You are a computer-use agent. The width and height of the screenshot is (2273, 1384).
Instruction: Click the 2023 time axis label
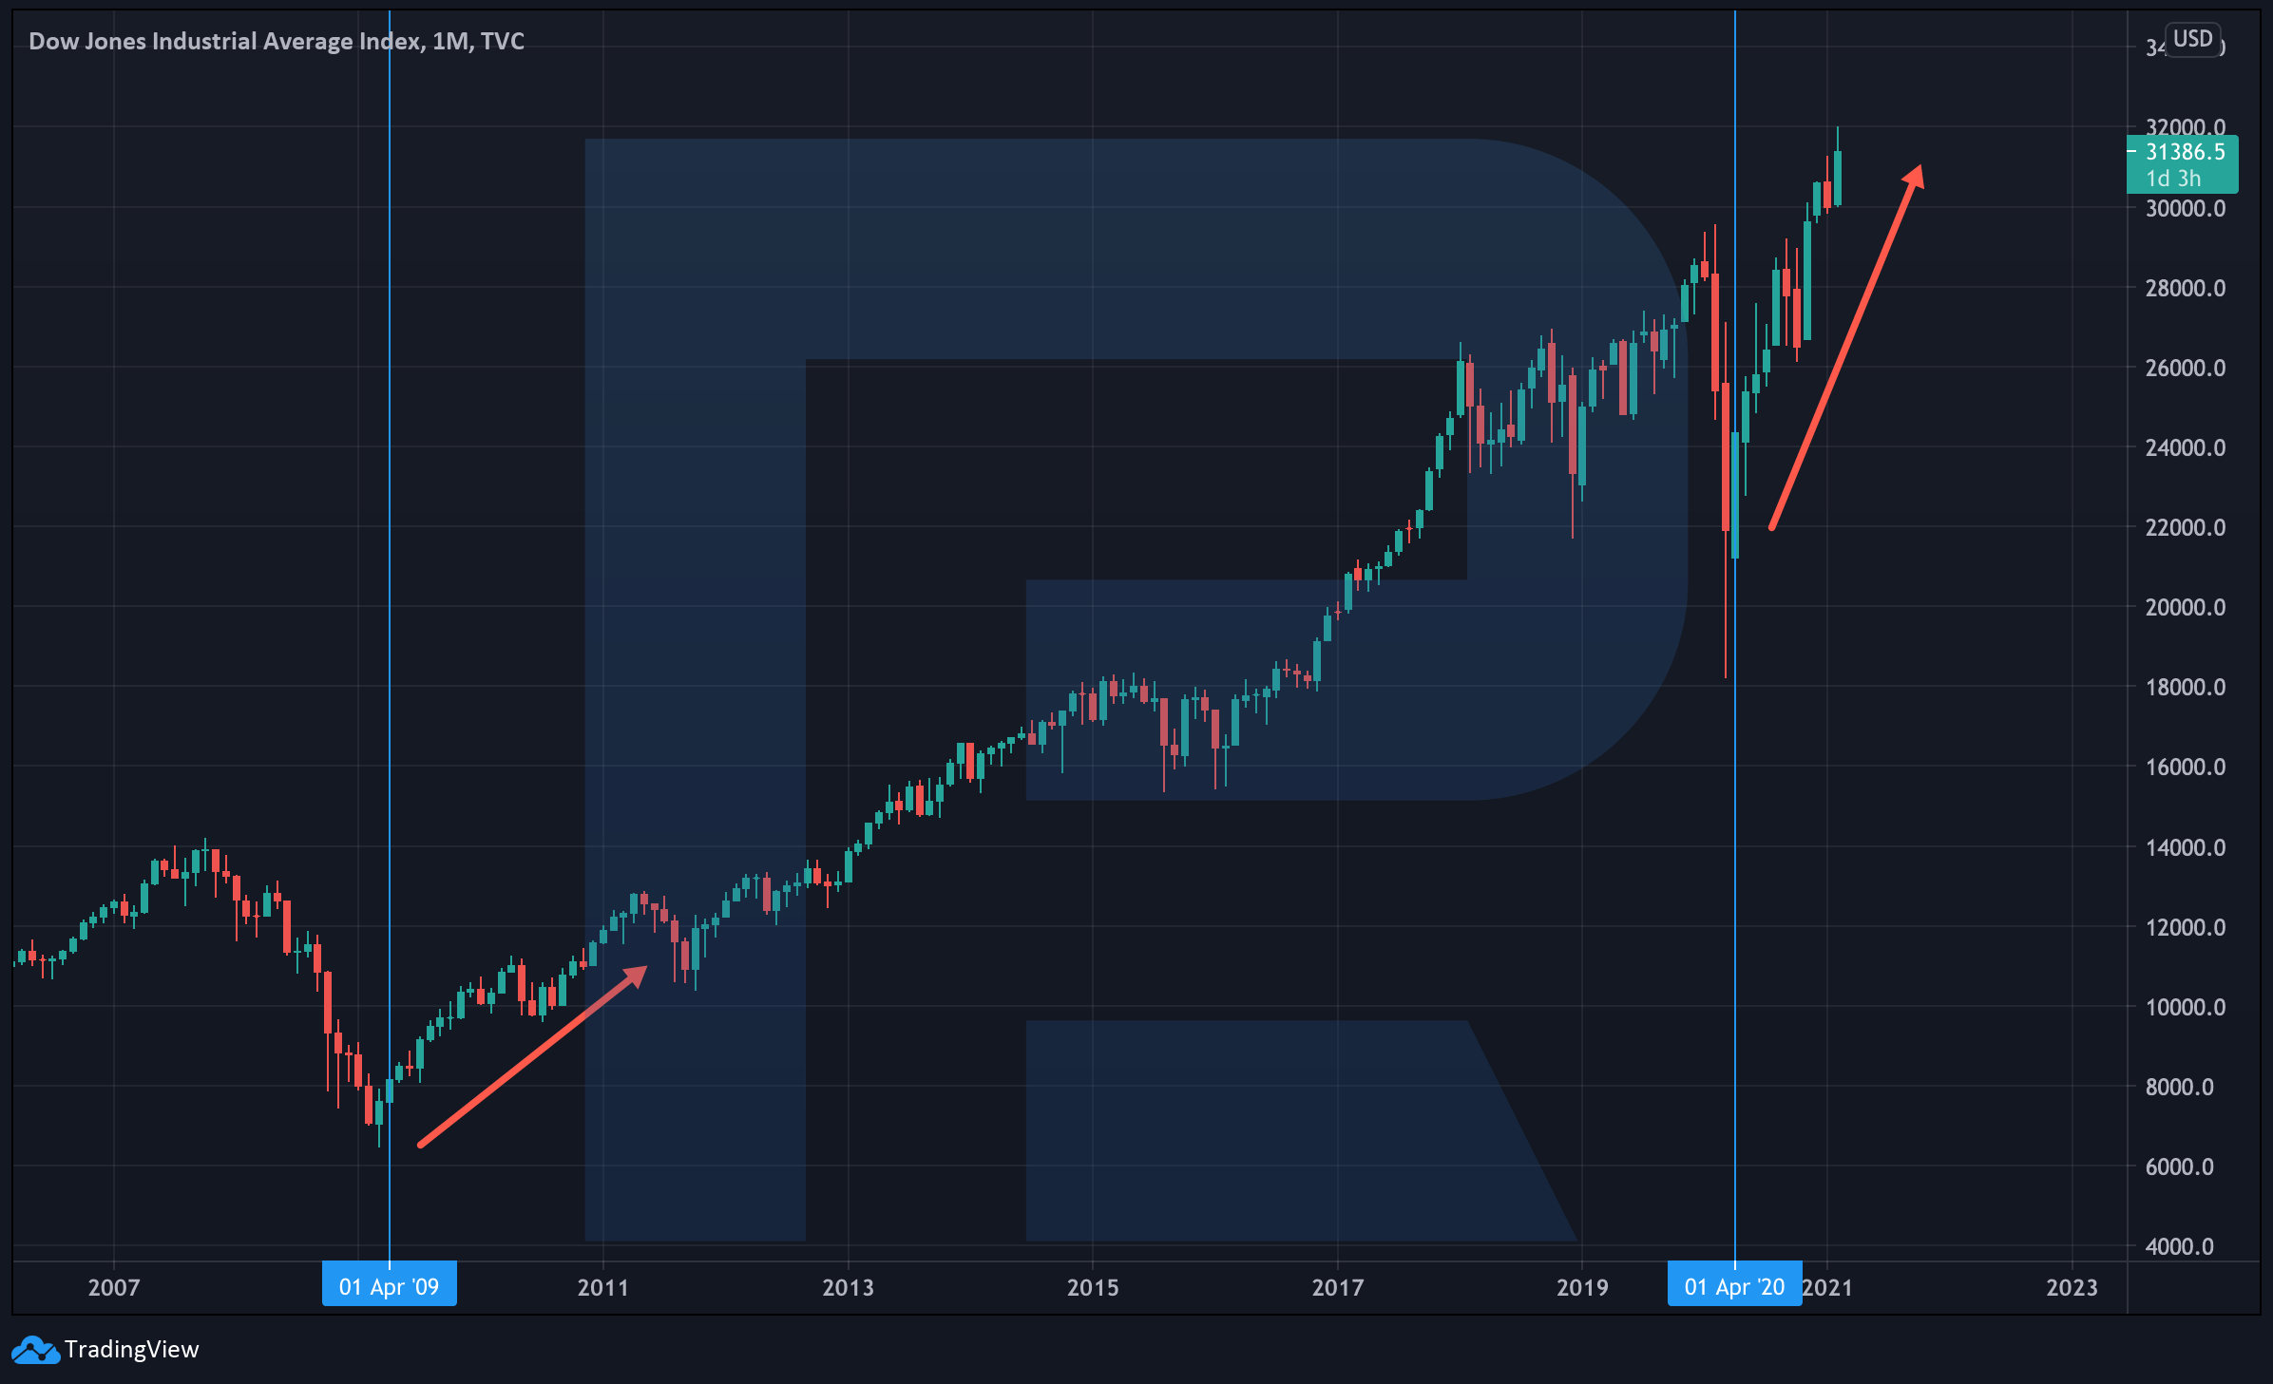[x=2072, y=1288]
